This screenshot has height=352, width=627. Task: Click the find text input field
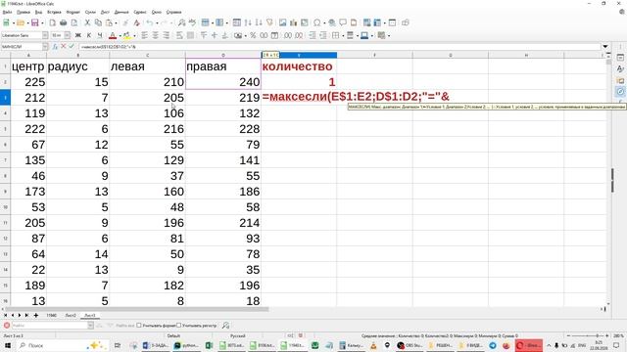tap(49, 326)
